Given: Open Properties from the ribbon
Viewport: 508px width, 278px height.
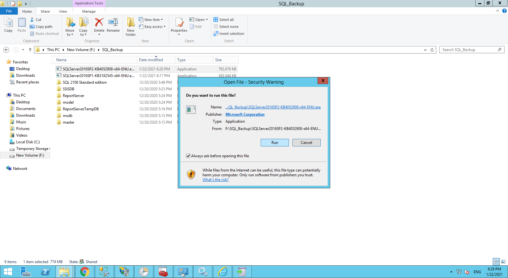Looking at the screenshot, I should tap(179, 26).
